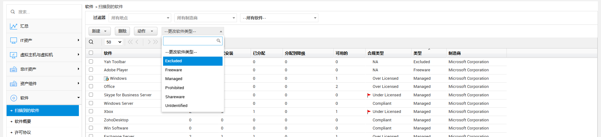The height and width of the screenshot is (137, 601).
Task: Select the Adobe Player row checkbox
Action: point(91,70)
